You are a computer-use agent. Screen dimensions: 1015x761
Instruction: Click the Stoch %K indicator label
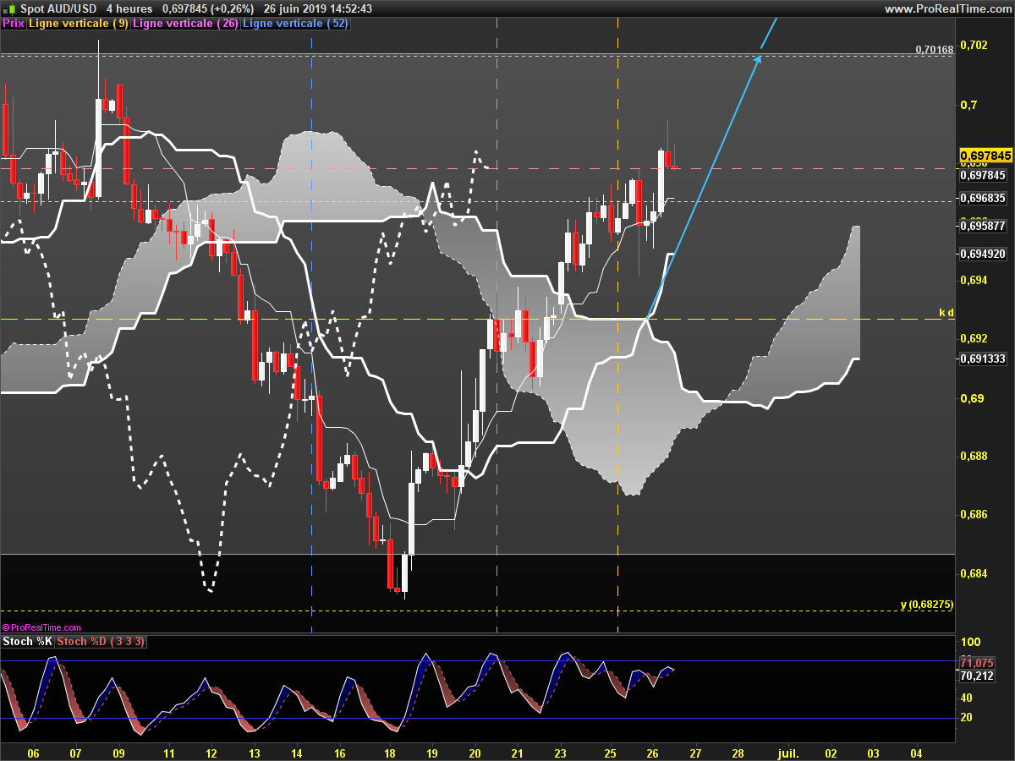[x=27, y=642]
